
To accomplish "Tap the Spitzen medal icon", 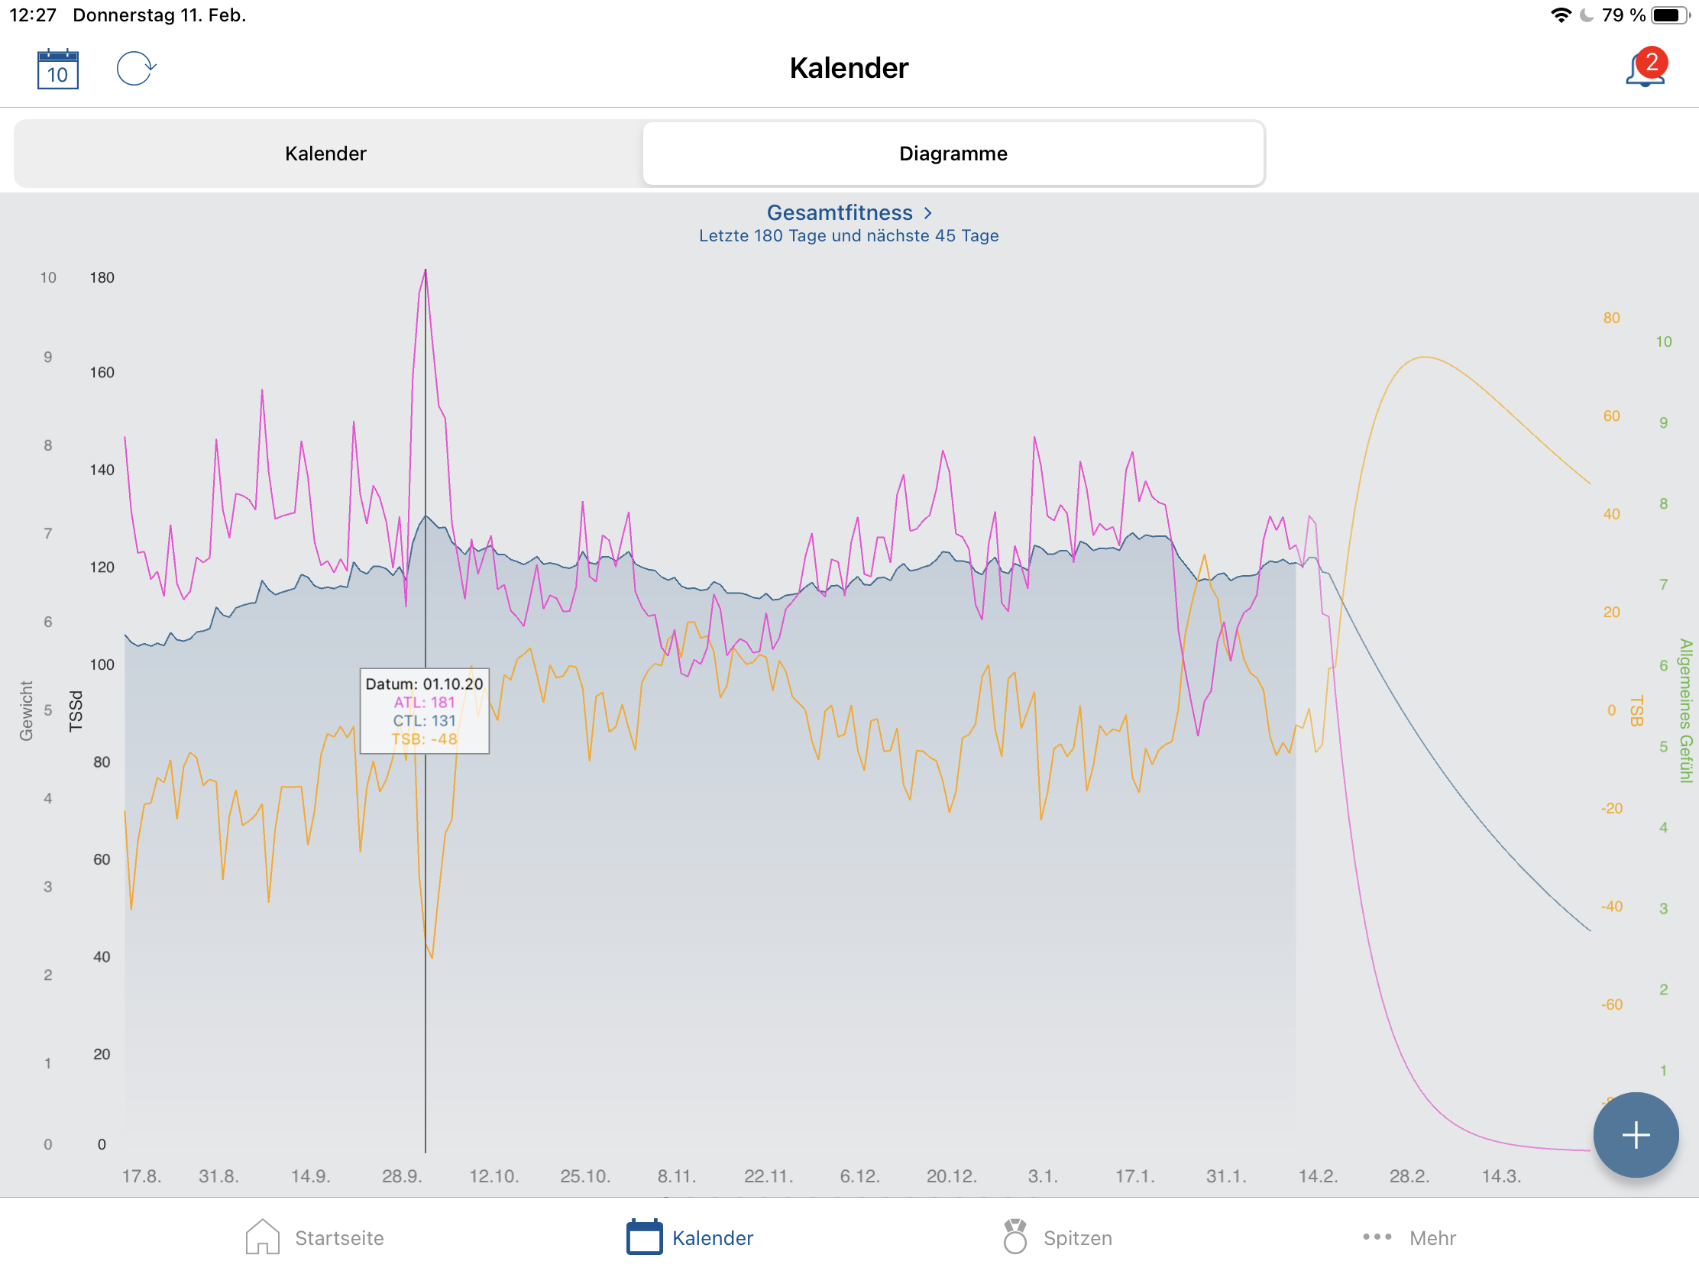I will coord(1015,1237).
